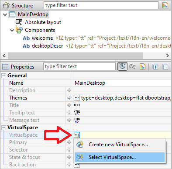172x169 pixels.
Task: Click the Structure panel horizontal scrollbar
Action: pos(76,55)
